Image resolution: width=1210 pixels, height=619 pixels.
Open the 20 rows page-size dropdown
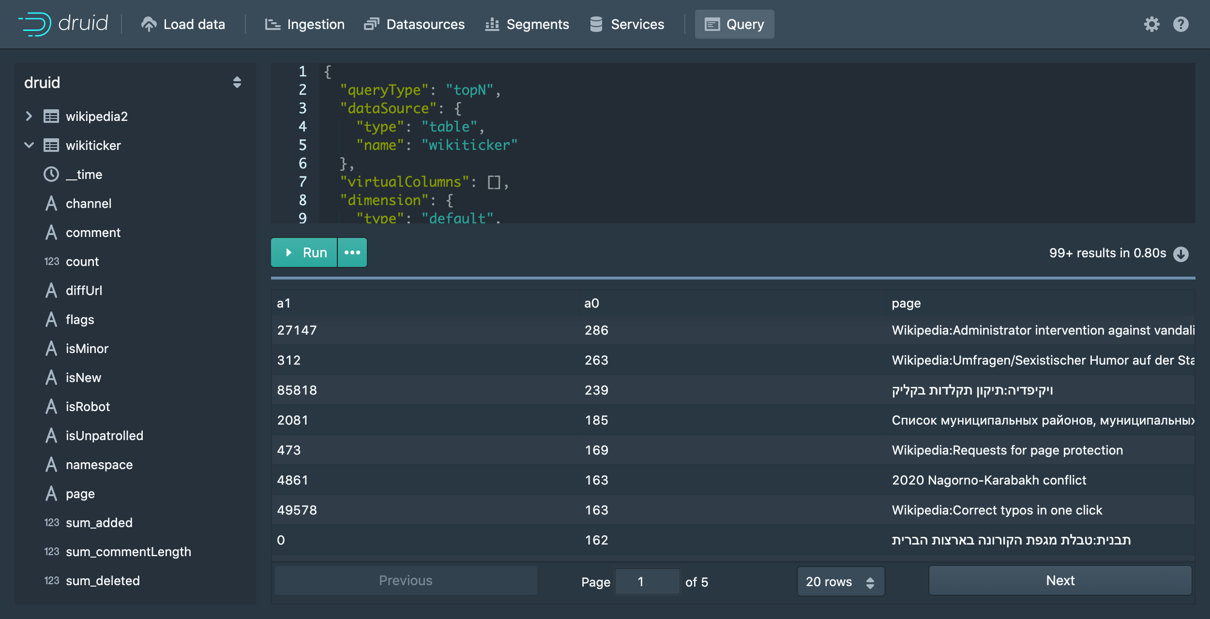click(840, 582)
